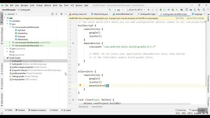Click the yellow lightbulb intention icon
This screenshot has width=210, height=118.
click(x=80, y=85)
